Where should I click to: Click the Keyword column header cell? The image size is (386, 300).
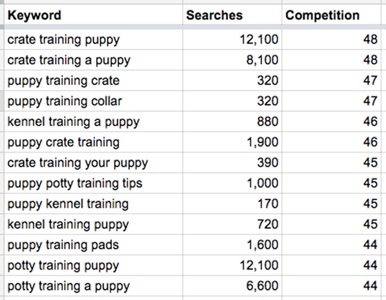[x=94, y=15]
